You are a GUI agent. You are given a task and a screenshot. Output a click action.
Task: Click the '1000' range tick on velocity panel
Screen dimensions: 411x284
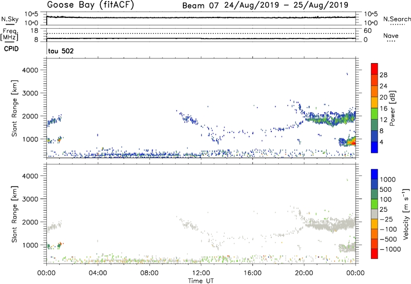click(30, 245)
